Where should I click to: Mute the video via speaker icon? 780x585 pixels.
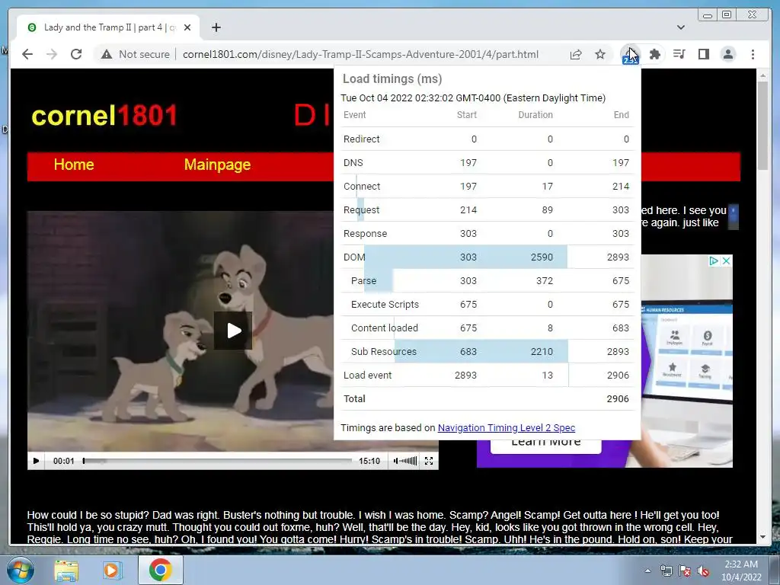tap(396, 461)
